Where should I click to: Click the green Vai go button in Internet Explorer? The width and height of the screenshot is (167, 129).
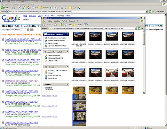151,11
